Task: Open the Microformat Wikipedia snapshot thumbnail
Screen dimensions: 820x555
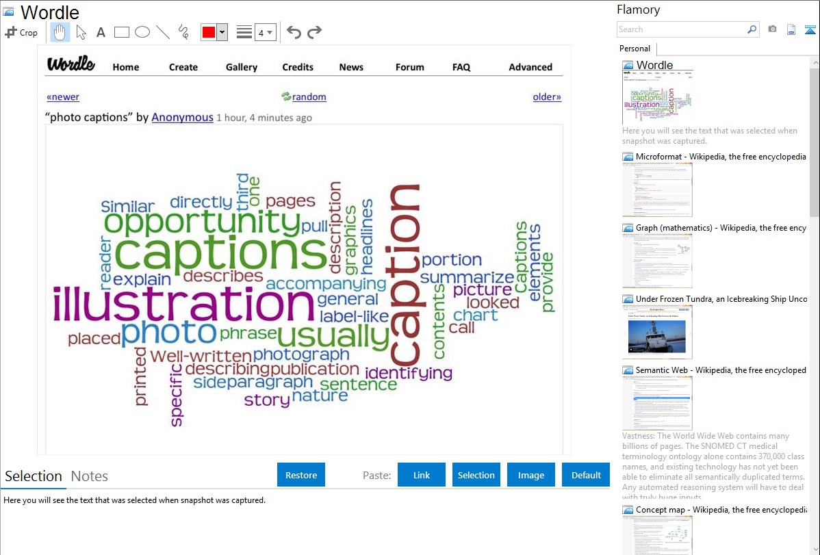Action: coord(657,190)
